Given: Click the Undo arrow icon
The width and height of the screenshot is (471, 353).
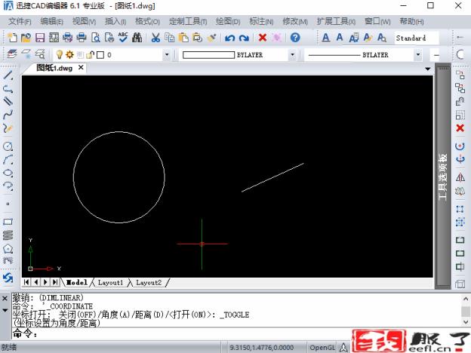Looking at the screenshot, I should [229, 38].
